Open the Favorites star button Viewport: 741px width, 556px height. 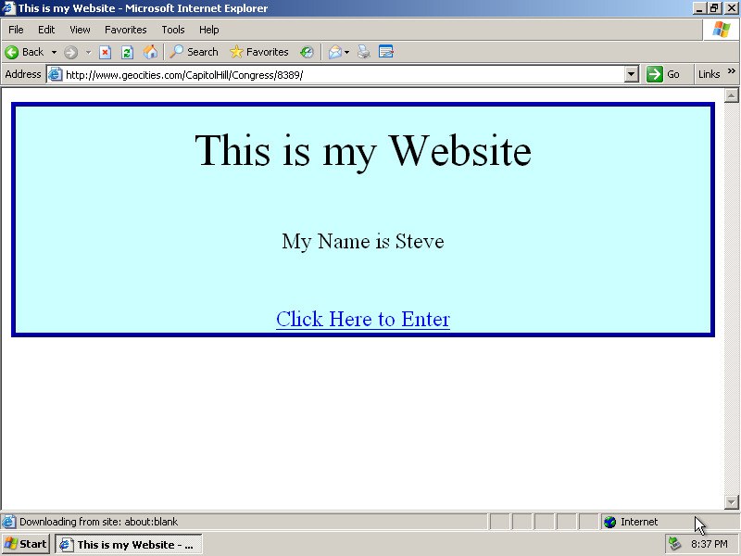259,52
